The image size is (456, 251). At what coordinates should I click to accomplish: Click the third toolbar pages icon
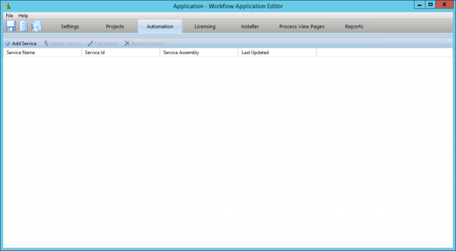[x=37, y=26]
